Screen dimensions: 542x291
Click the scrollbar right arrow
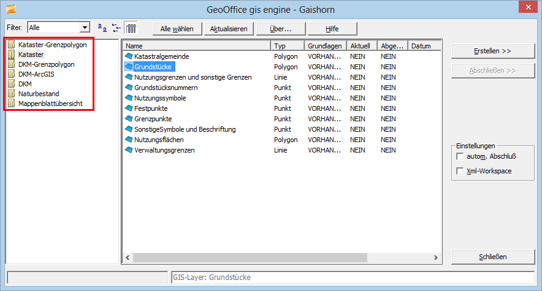point(435,257)
